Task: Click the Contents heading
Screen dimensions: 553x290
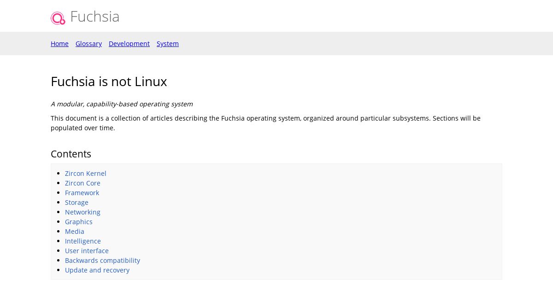Action: point(71,154)
